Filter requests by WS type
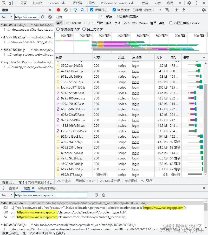 click(x=134, y=23)
